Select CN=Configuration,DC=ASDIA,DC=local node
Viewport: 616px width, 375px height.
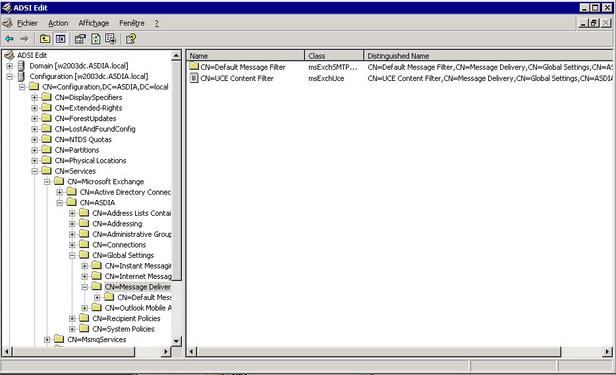[x=105, y=87]
